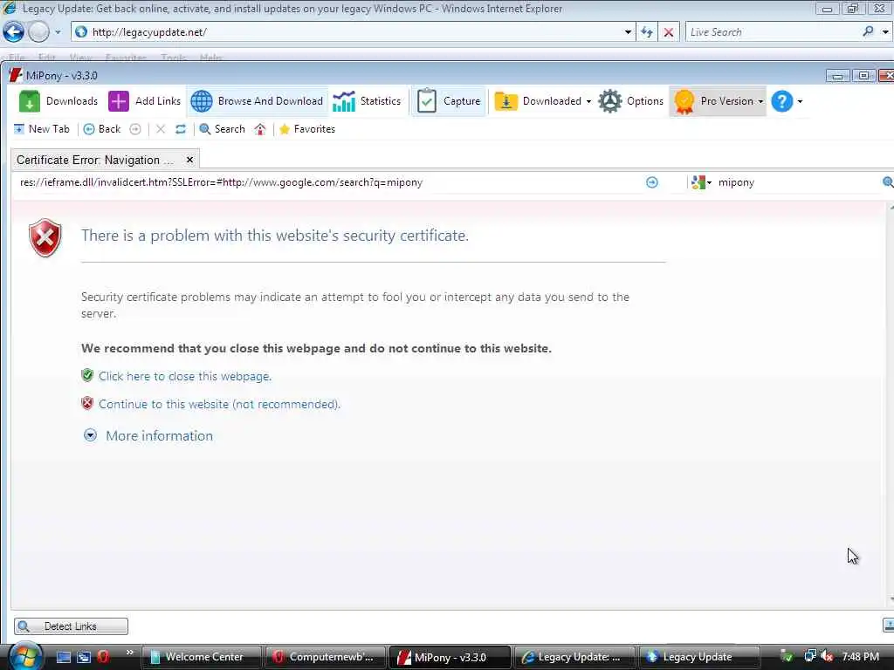Screen dimensions: 894x670
Task: Click the blue Help question mark
Action: tap(781, 101)
